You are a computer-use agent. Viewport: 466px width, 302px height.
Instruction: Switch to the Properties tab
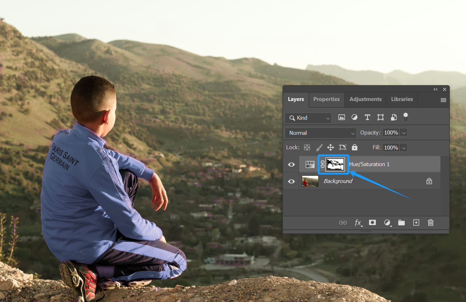(327, 100)
